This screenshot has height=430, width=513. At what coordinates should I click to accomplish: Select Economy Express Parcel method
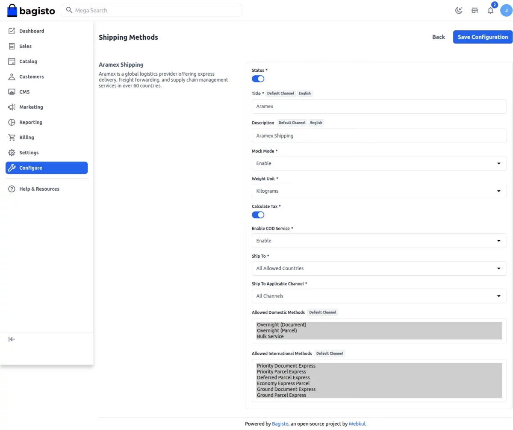click(x=379, y=383)
